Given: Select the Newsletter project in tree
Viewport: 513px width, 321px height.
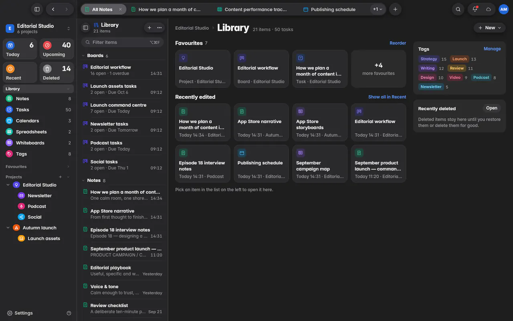Looking at the screenshot, I should 40,196.
